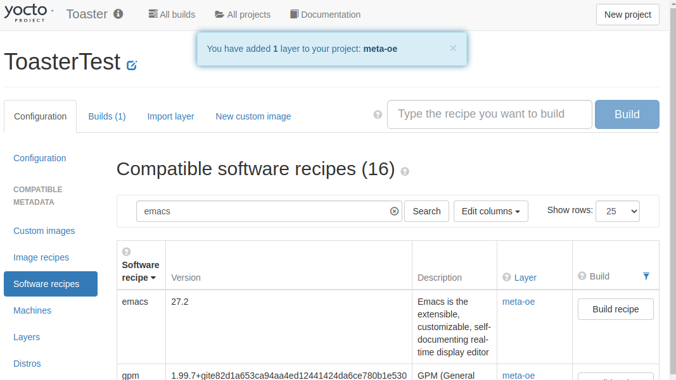This screenshot has height=380, width=676.
Task: Open meta-oe layer link in emacs row
Action: [x=518, y=302]
